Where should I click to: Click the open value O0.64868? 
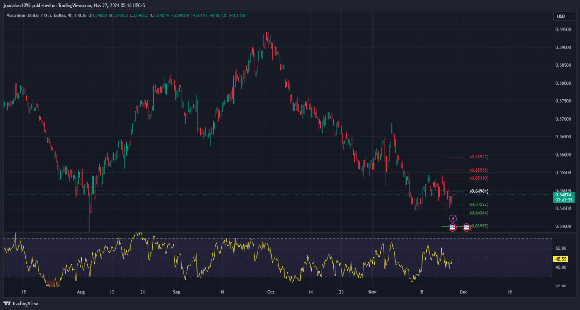pos(98,15)
